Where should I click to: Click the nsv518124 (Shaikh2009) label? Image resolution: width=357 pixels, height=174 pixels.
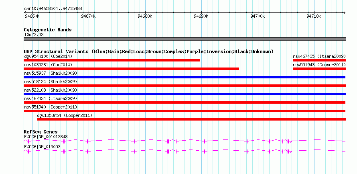point(51,82)
